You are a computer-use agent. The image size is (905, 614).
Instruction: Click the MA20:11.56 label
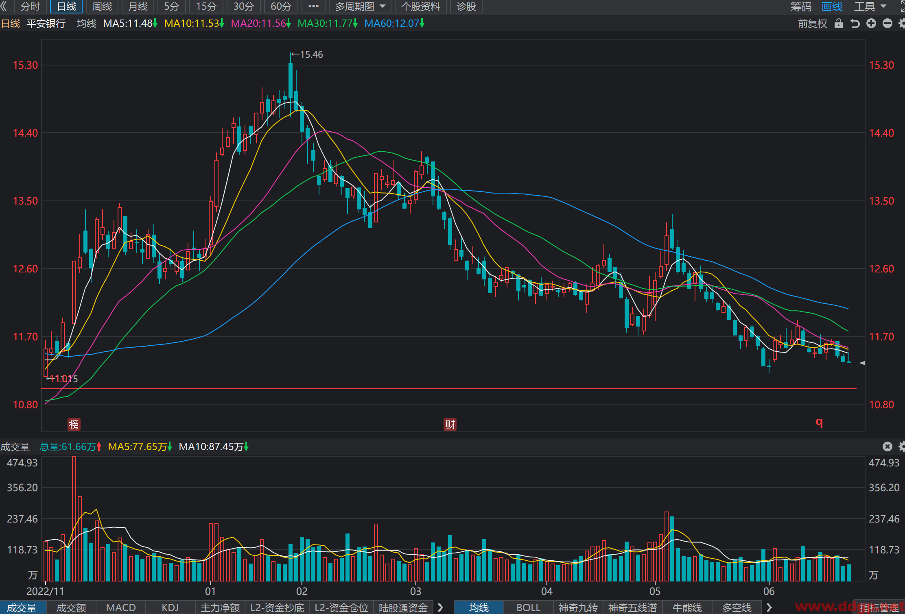pos(261,23)
